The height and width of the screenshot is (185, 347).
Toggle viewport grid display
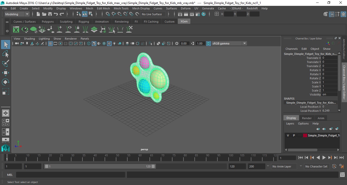50,43
